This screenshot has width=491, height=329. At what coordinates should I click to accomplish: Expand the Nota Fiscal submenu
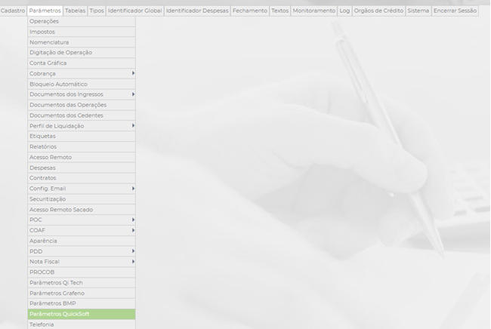coord(81,261)
